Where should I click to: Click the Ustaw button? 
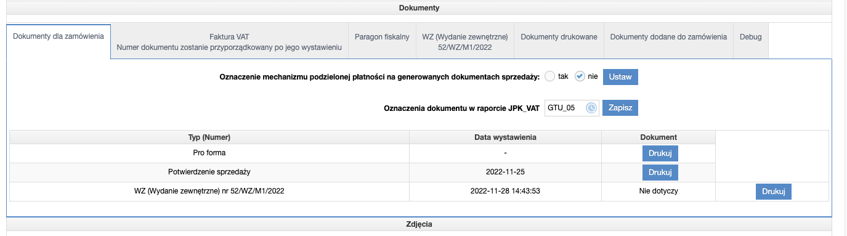[620, 77]
